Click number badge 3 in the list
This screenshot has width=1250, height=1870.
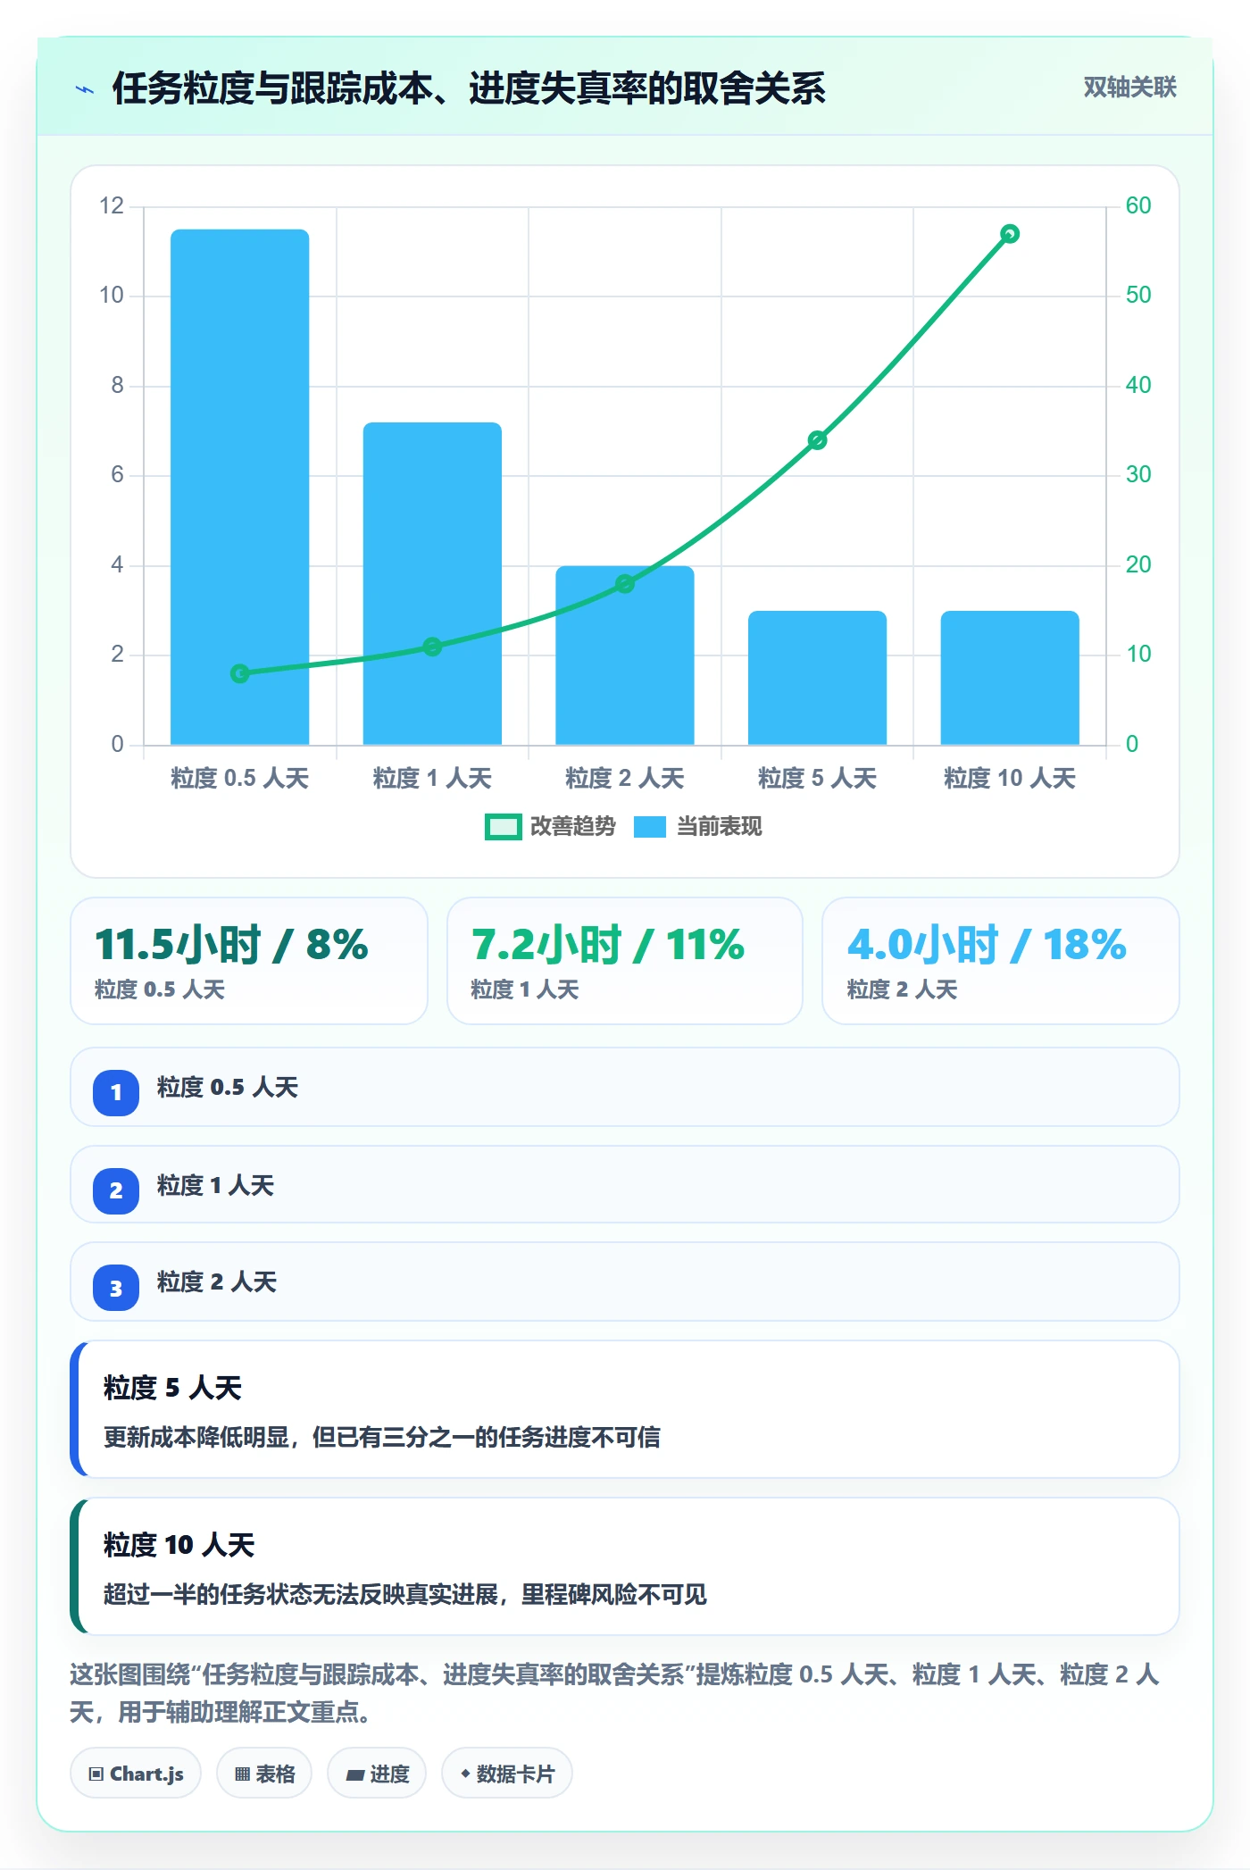click(116, 1289)
